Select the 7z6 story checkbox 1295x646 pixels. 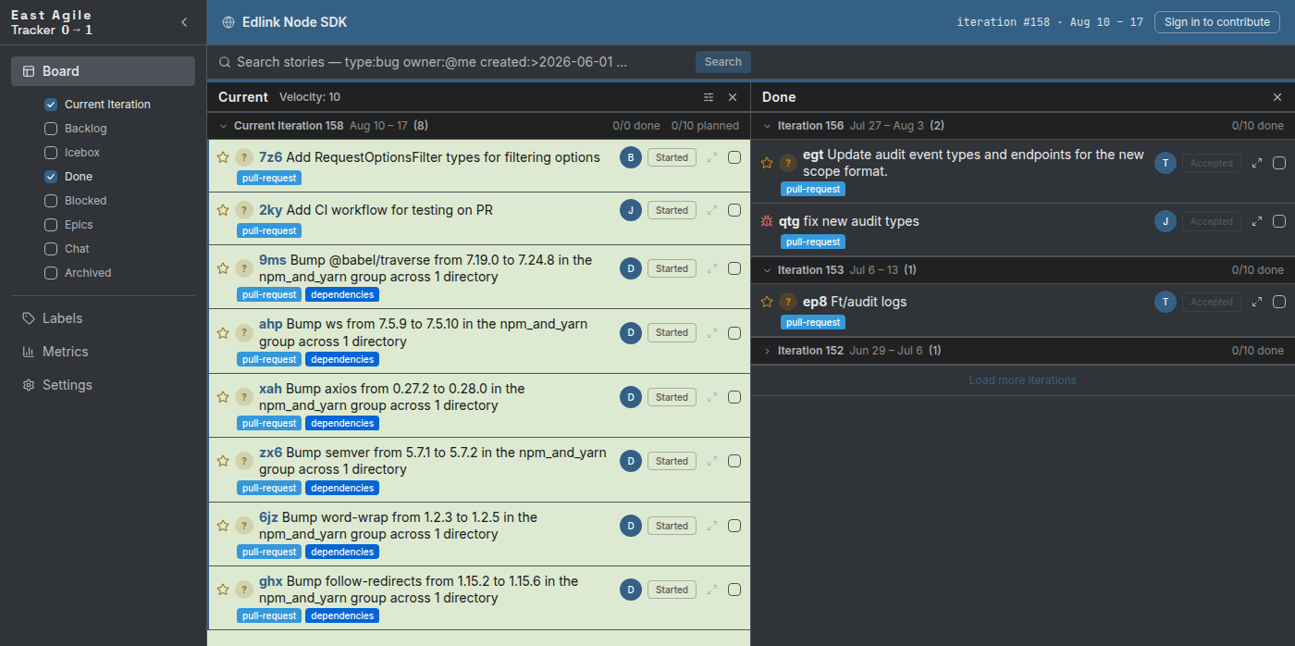pos(734,157)
